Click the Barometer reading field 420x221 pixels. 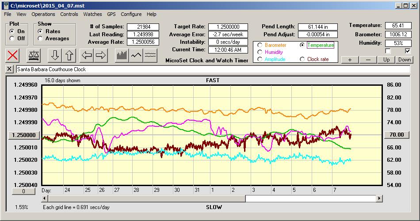pyautogui.click(x=398, y=34)
